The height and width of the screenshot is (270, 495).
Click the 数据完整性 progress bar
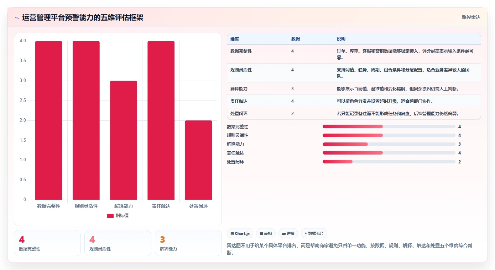(x=389, y=126)
